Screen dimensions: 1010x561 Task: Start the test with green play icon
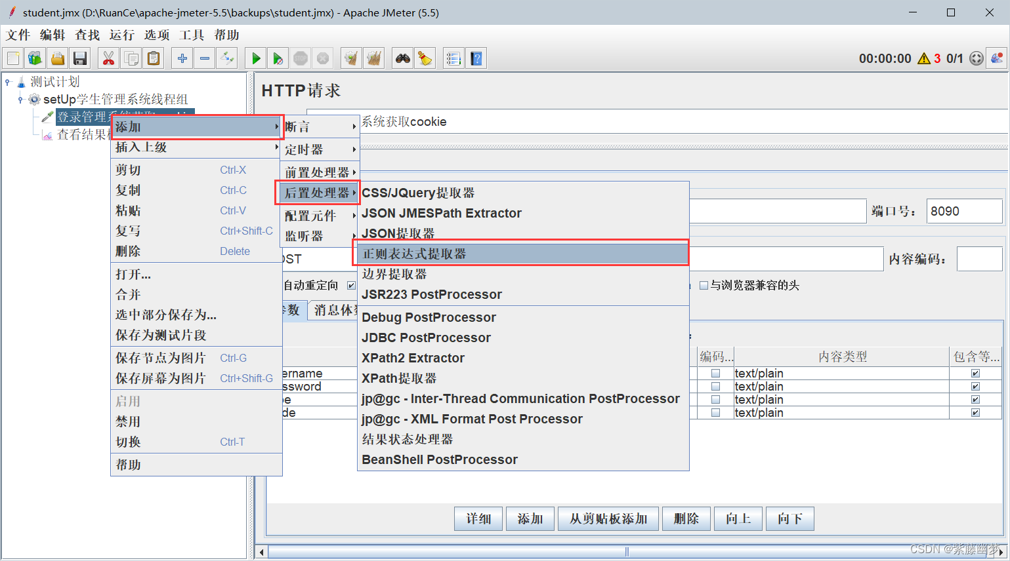pos(256,58)
